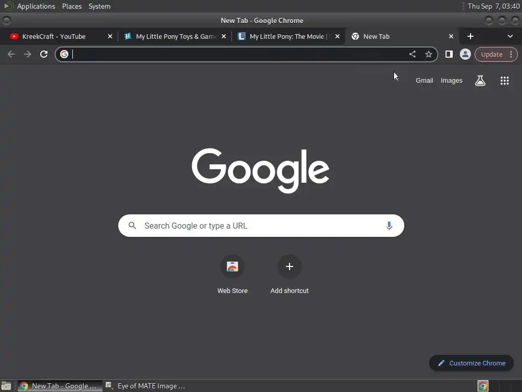The width and height of the screenshot is (522, 392).
Task: Click the magnifier icon in search box
Action: click(132, 226)
